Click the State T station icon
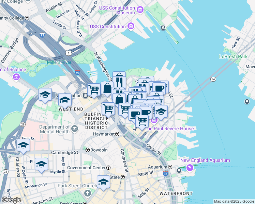The width and height of the screenshot is (255, 204). pyautogui.click(x=123, y=177)
